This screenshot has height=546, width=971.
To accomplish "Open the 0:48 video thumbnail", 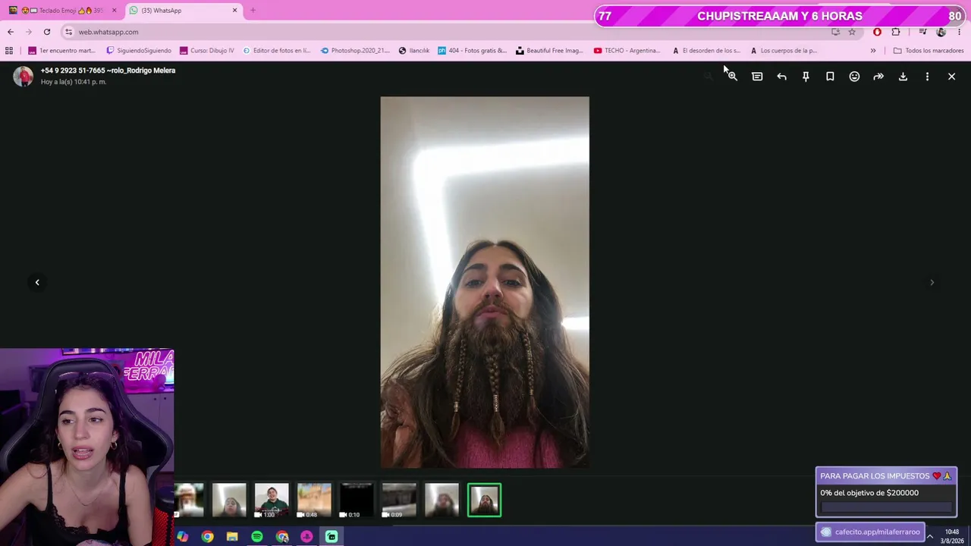I will coord(314,500).
